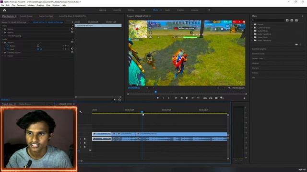Open Program Monitor settings wrench icon
The image size is (307, 172).
[x=229, y=88]
